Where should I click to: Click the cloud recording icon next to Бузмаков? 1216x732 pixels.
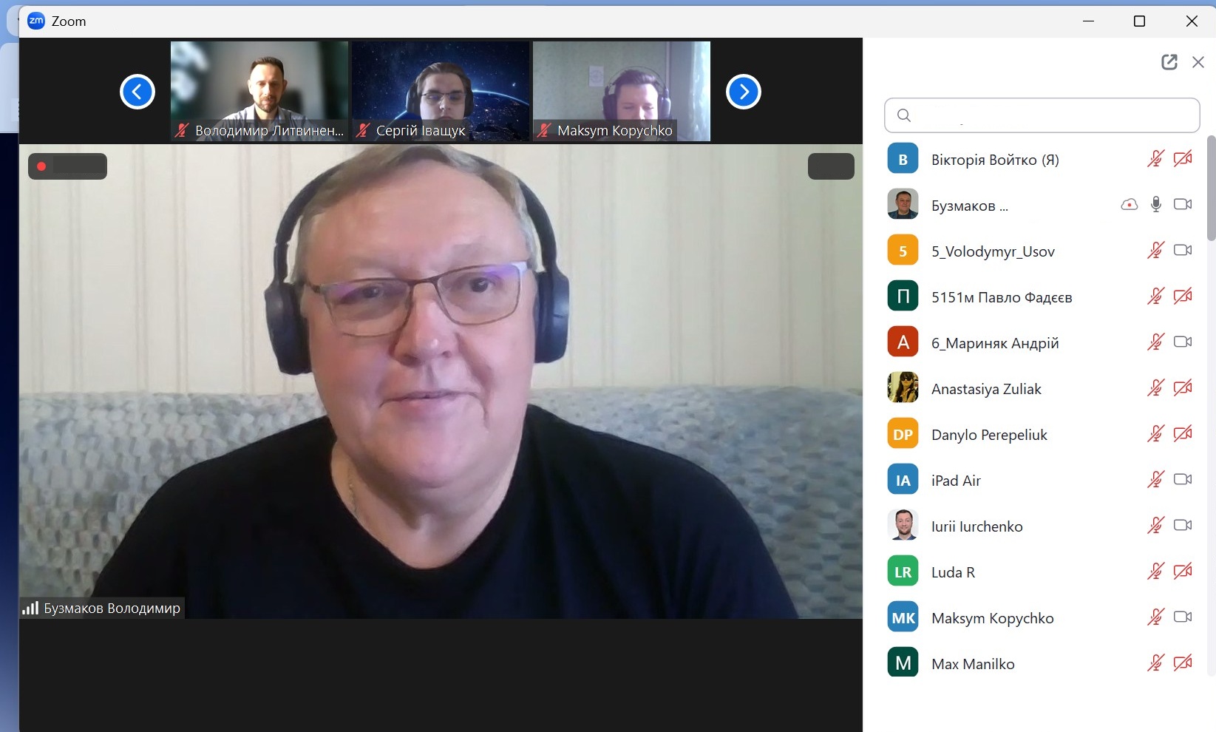tap(1129, 205)
